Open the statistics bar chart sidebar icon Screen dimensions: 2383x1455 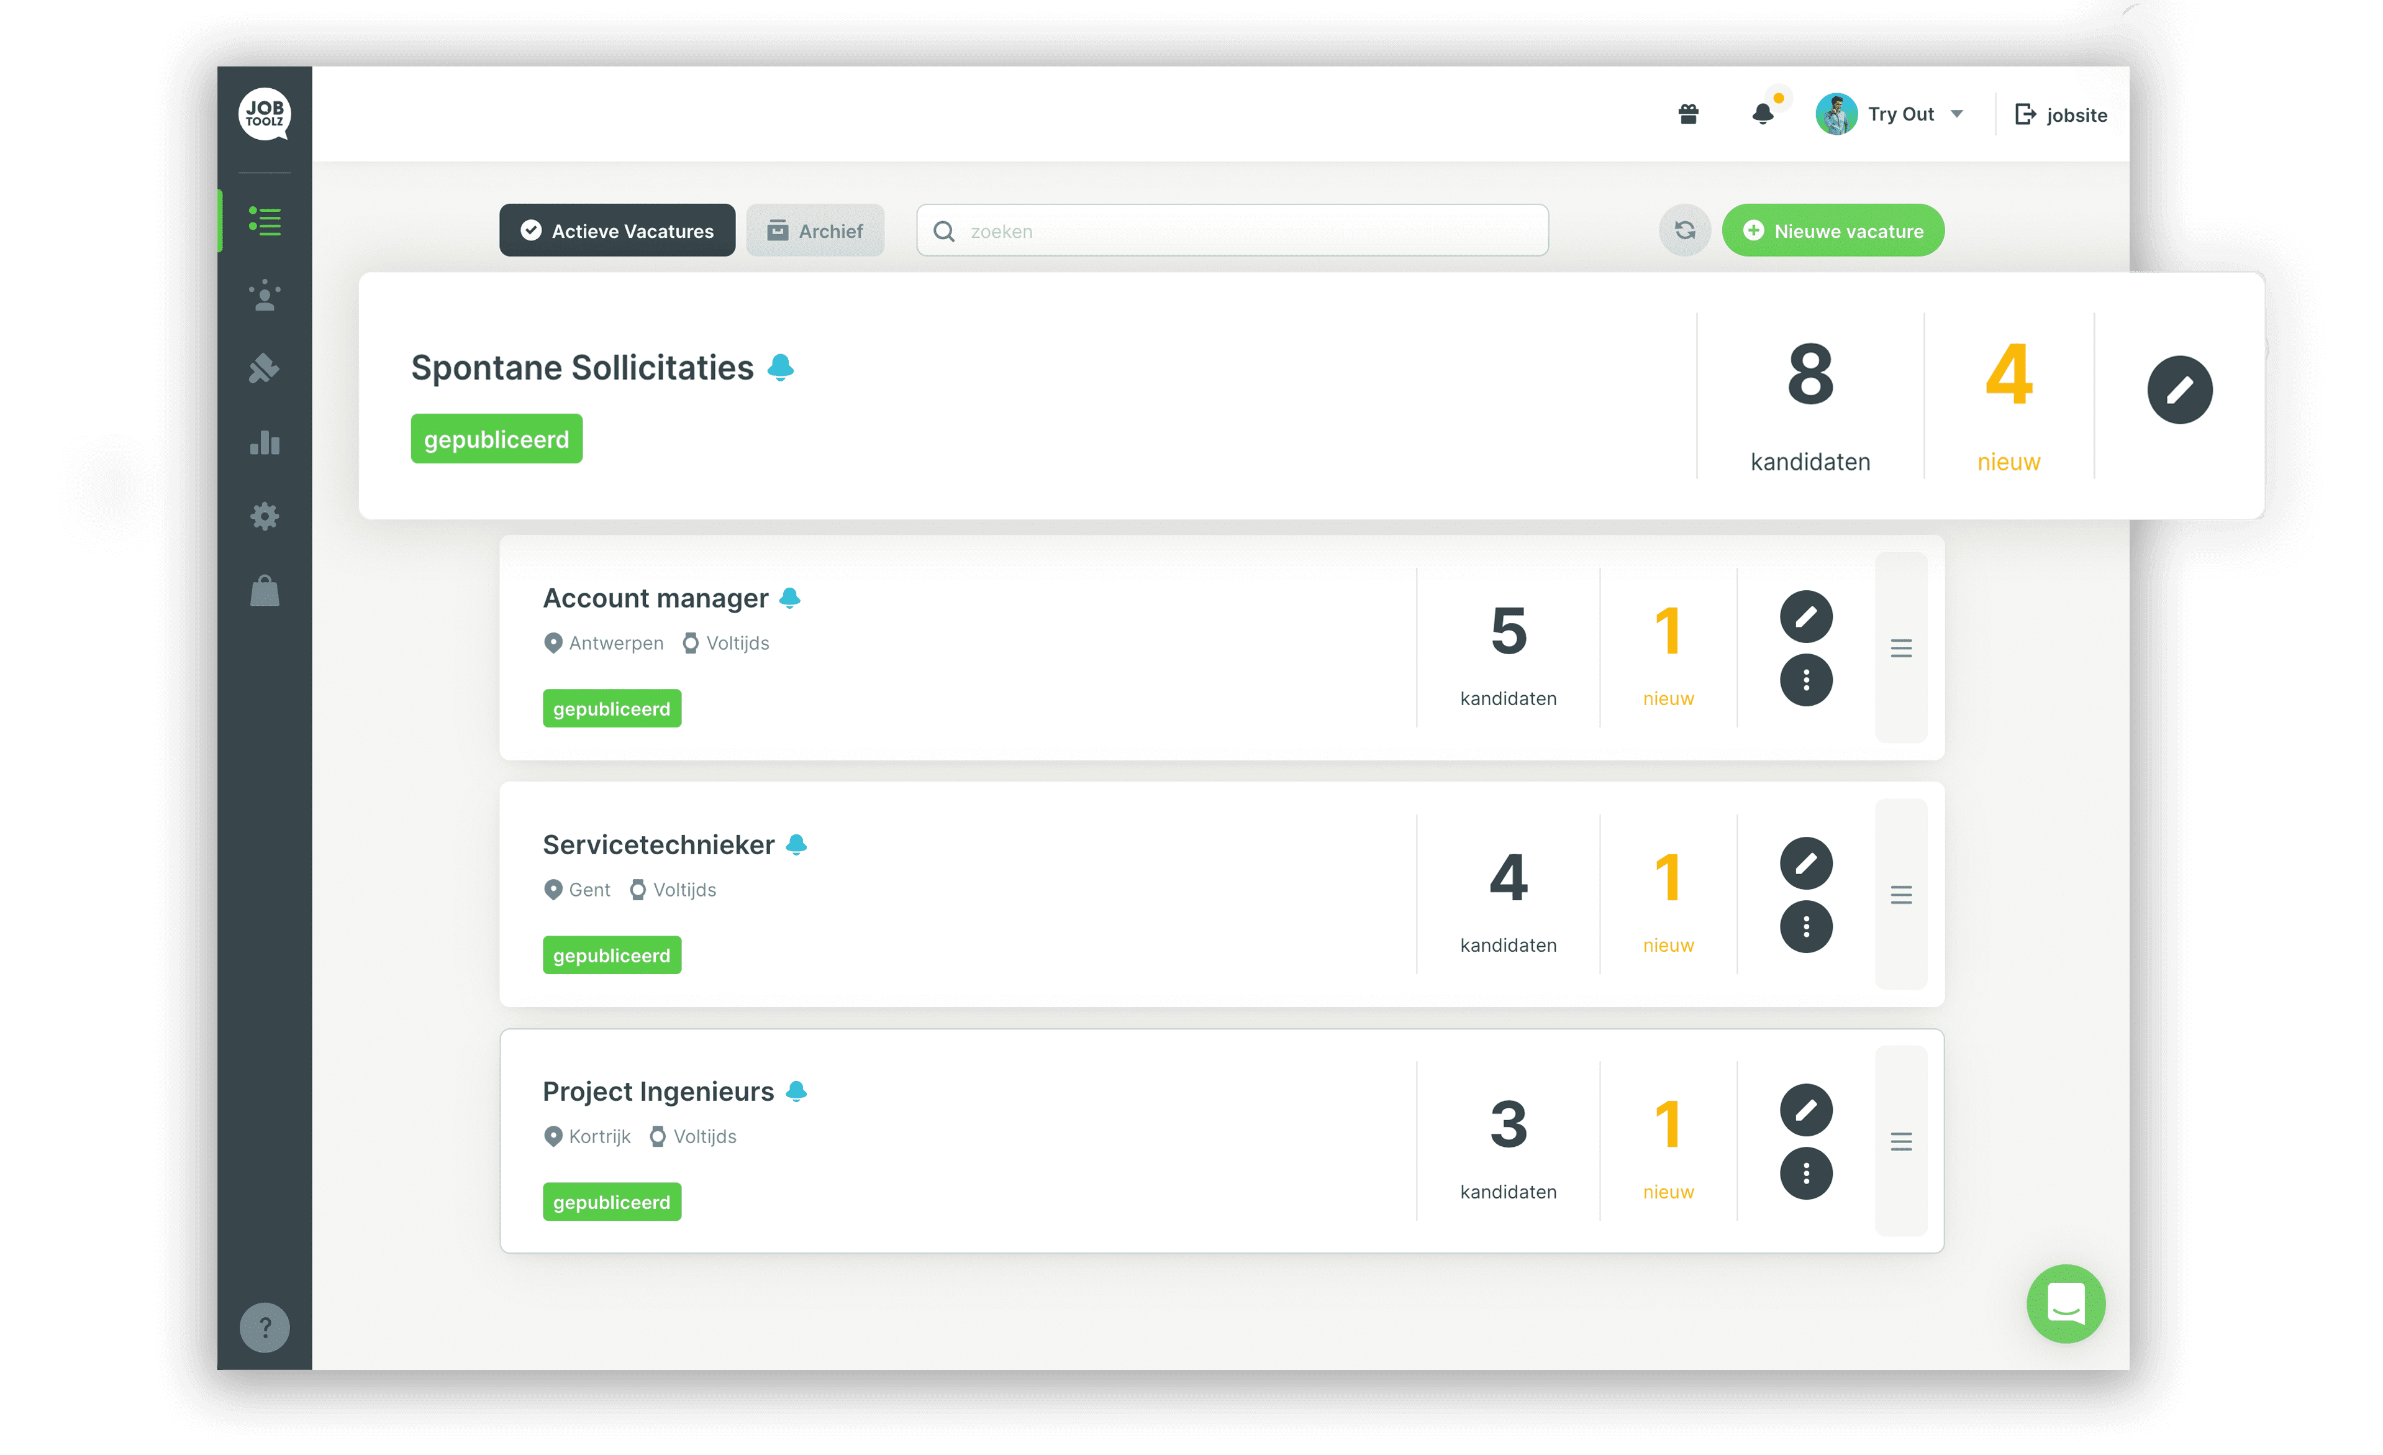(264, 443)
